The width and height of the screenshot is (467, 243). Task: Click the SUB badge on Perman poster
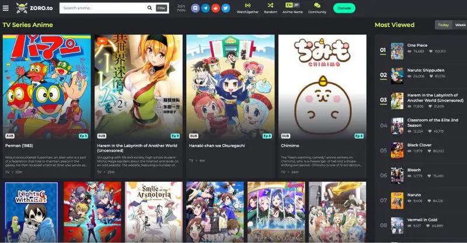[10, 136]
